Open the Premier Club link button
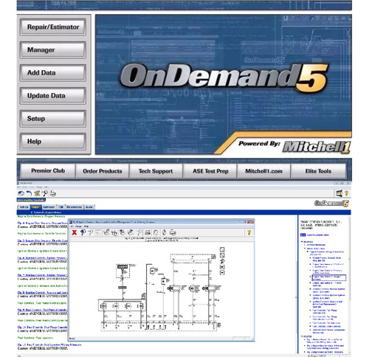The height and width of the screenshot is (357, 369). click(48, 170)
